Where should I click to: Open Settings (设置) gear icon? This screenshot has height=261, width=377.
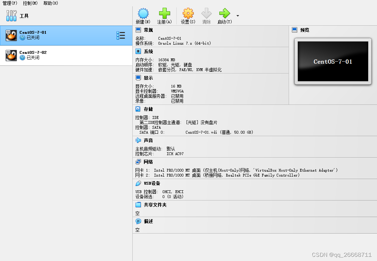tap(188, 13)
